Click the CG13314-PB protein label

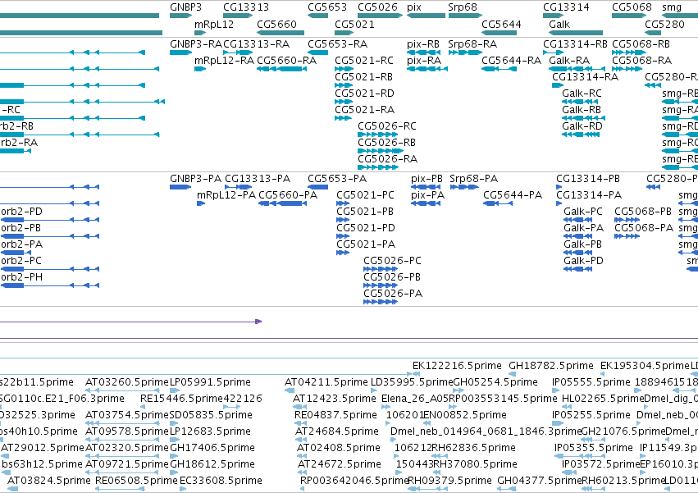coord(588,179)
